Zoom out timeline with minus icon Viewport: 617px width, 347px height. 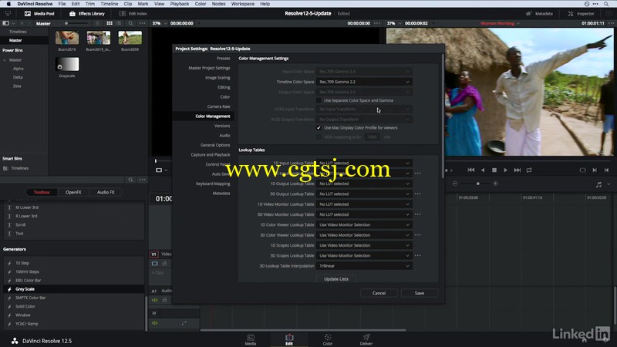455,184
